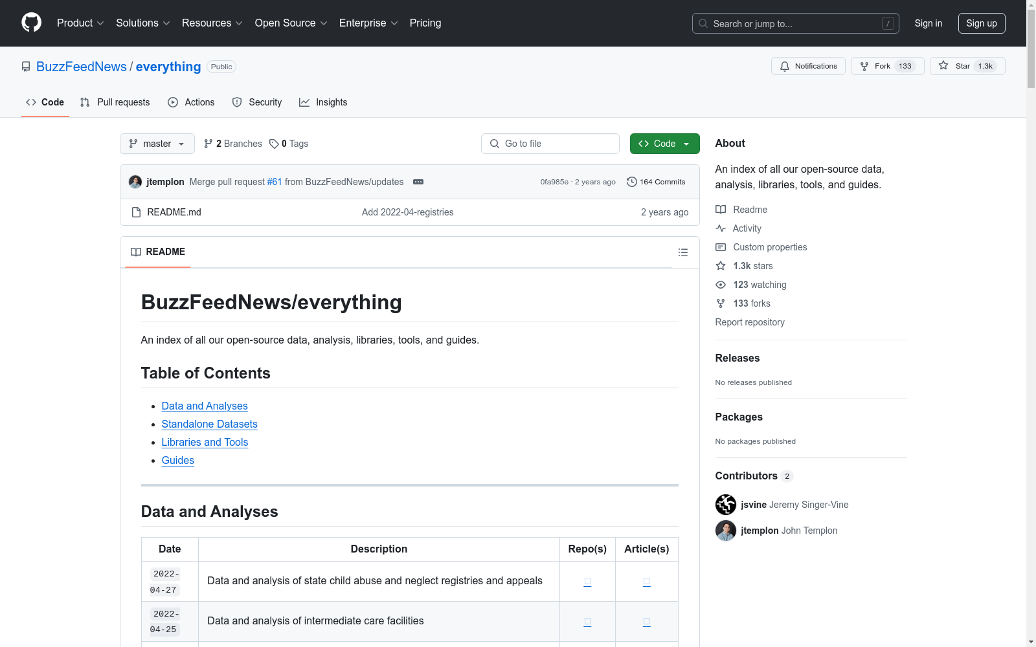Screen dimensions: 1036x647
Task: View the 2 Branches link
Action: click(233, 144)
